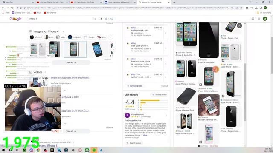Select the wallpaper image filter chip
Viewport: 273px width, 153px height.
pos(75,37)
